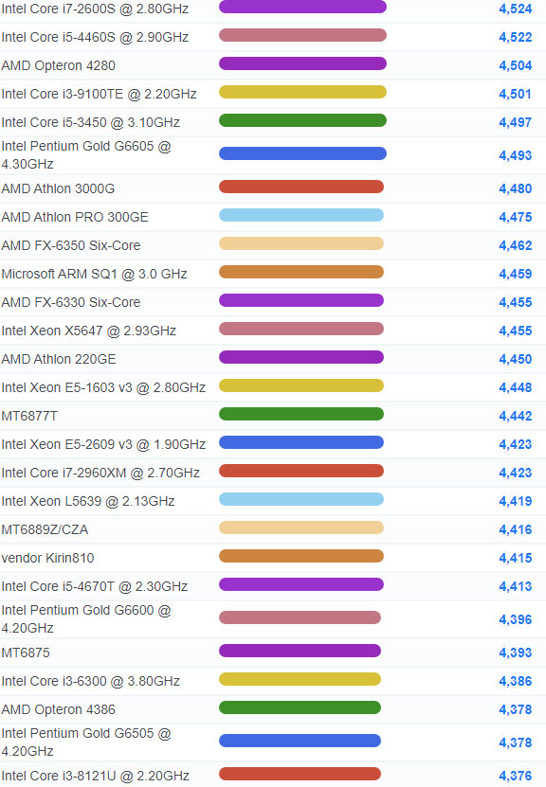Open the Intel Core i7-2600S @ 2.80GHz entry

pyautogui.click(x=95, y=9)
